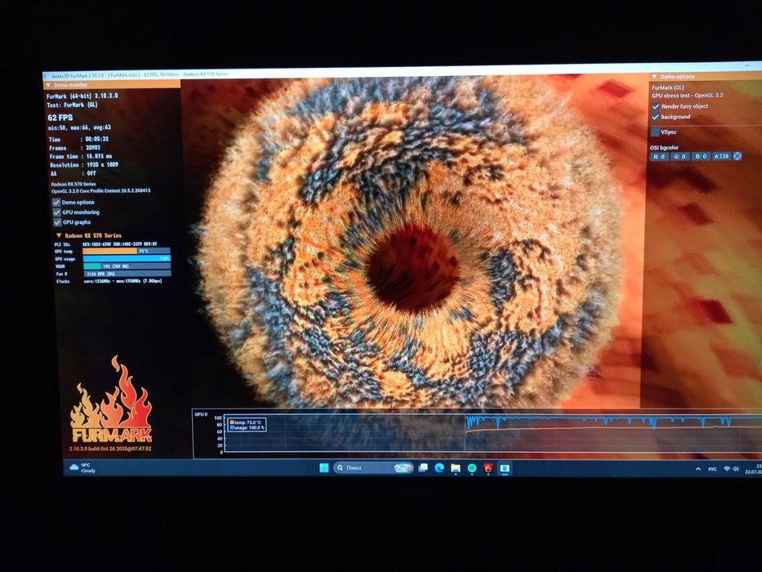Open File Explorer from the taskbar

tap(456, 468)
